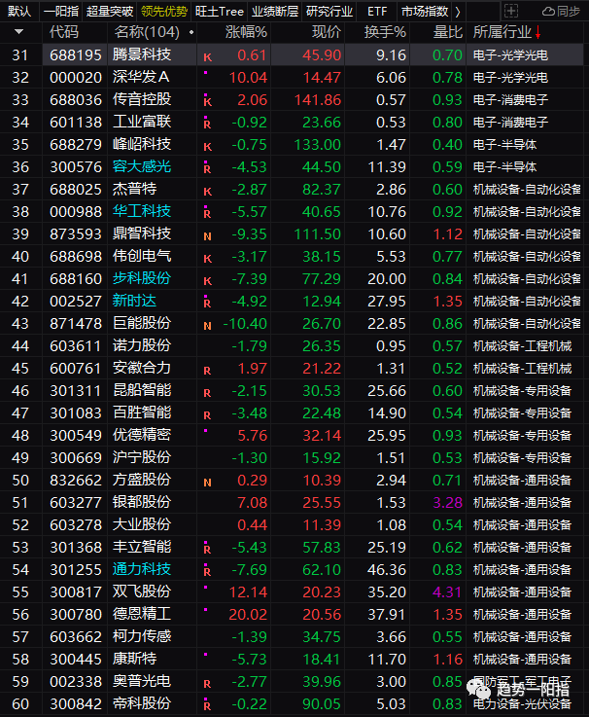Click the N marker for 巨能股份

[x=207, y=326]
